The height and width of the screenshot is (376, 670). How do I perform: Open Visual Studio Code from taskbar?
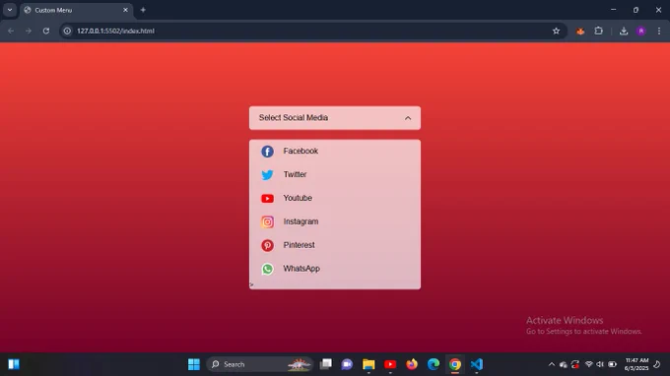(477, 364)
